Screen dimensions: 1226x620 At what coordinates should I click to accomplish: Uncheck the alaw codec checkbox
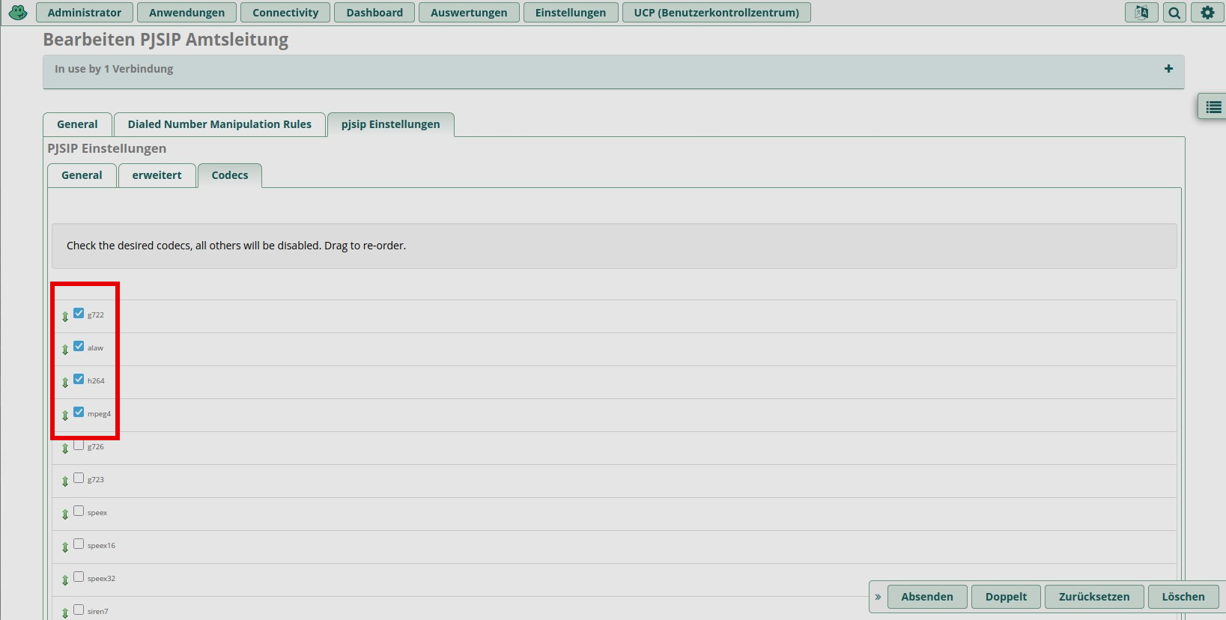79,347
